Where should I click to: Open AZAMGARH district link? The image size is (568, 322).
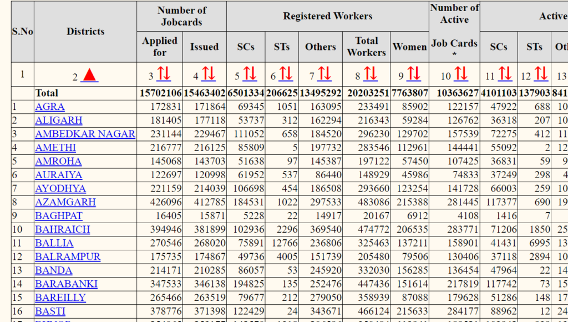tap(65, 202)
